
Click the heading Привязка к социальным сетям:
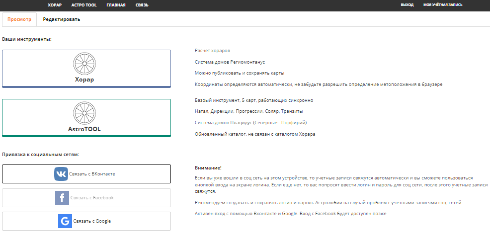tap(41, 155)
